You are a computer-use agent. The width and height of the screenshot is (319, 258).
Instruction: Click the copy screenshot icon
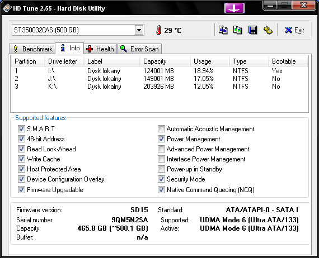pos(238,30)
